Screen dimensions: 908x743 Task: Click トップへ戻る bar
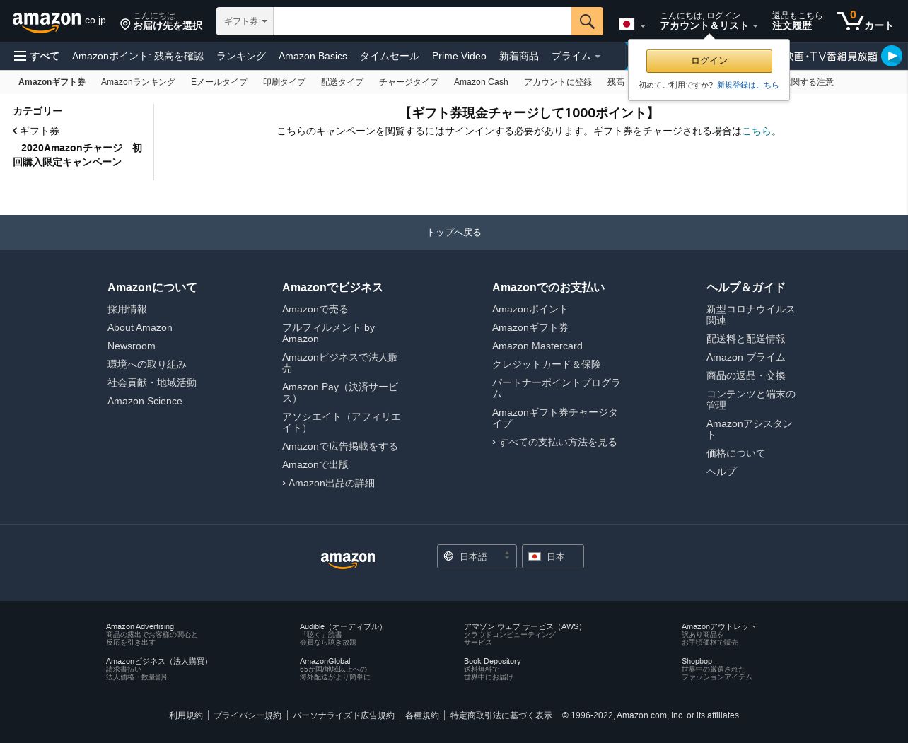[454, 232]
